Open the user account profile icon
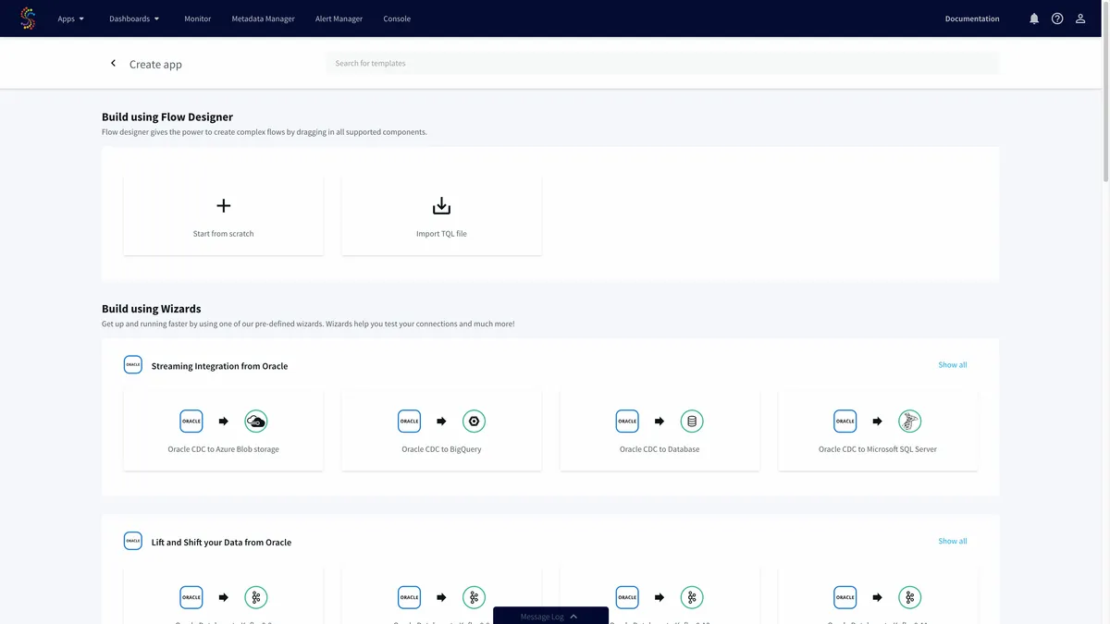Screen dimensions: 1110x624 pyautogui.click(x=1080, y=18)
